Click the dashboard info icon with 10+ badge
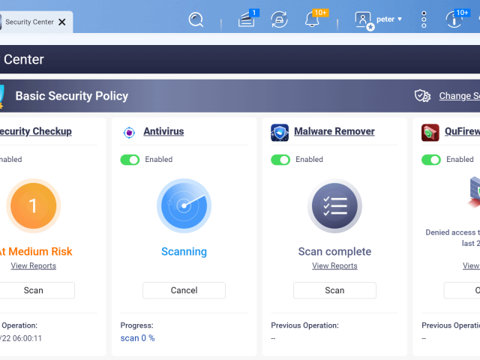480x360 pixels. pos(455,19)
